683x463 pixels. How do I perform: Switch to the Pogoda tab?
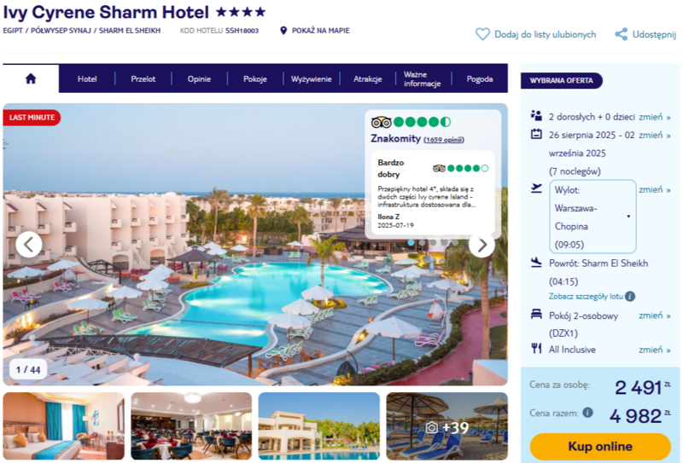[480, 79]
